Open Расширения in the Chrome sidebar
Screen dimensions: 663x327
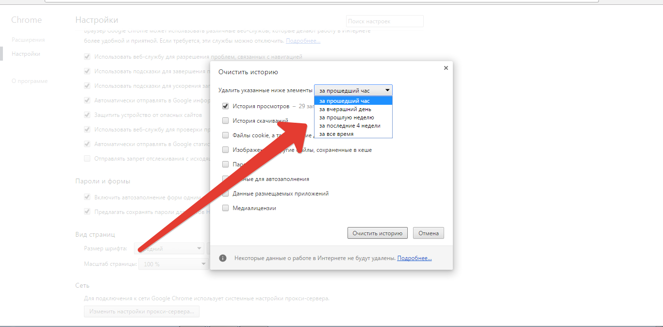coord(28,40)
